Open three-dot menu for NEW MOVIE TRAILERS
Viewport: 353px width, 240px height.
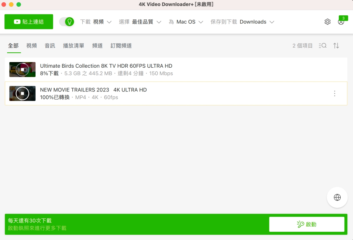(334, 94)
